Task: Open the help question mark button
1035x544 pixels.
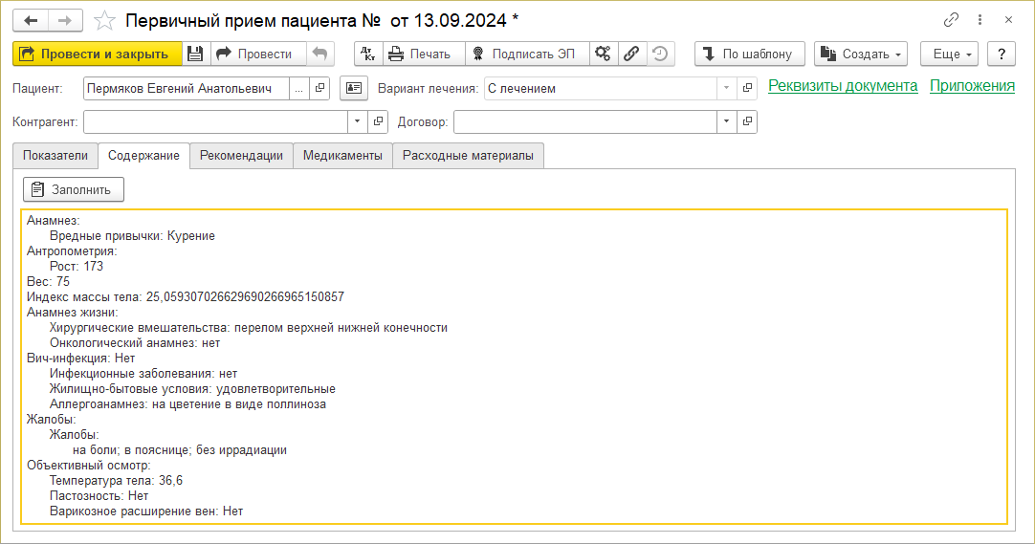Action: coord(1002,54)
